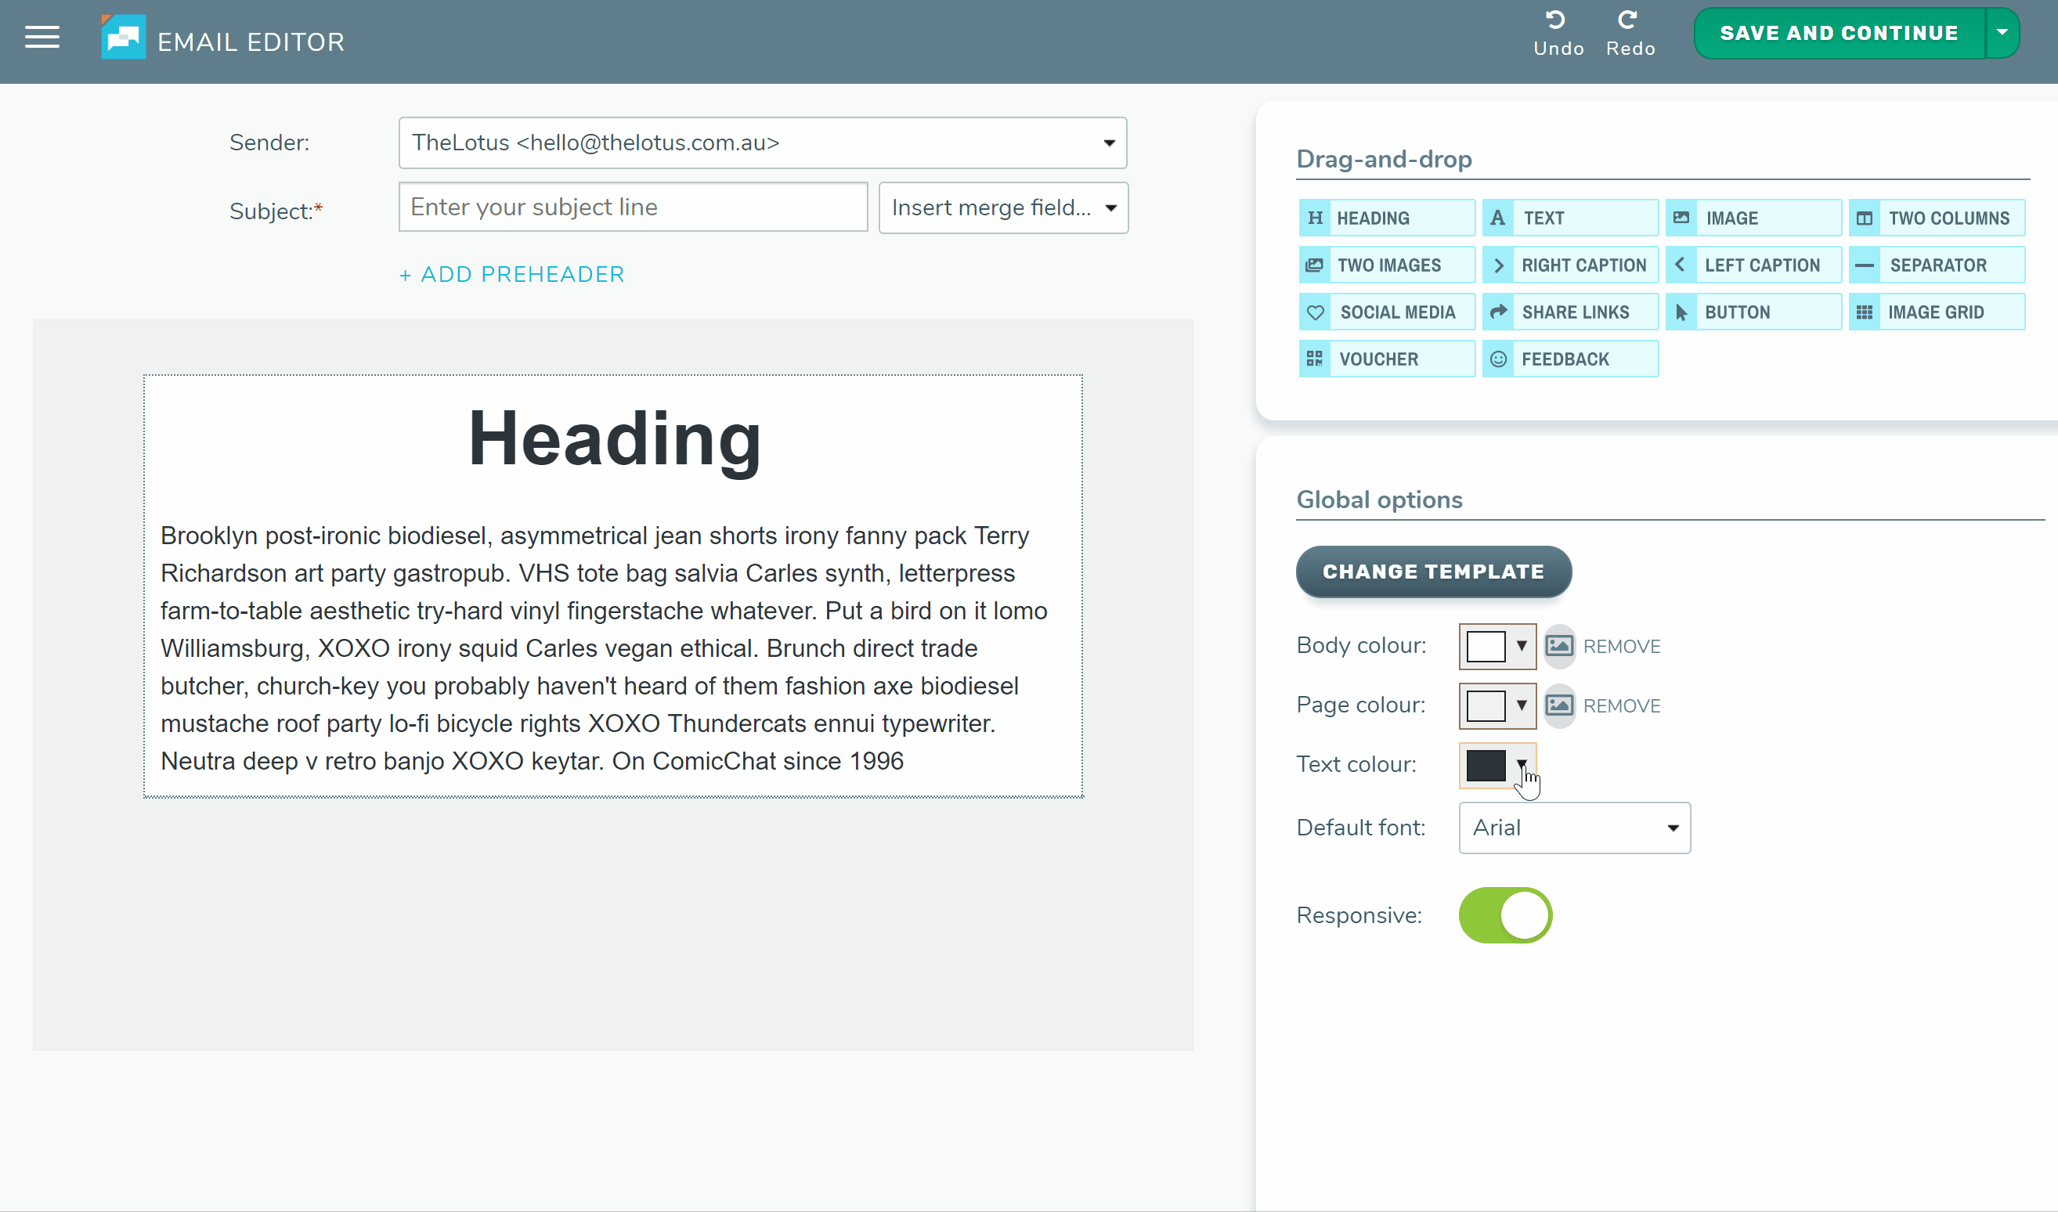Select the Heading content block
The image size is (2058, 1212).
[1386, 217]
